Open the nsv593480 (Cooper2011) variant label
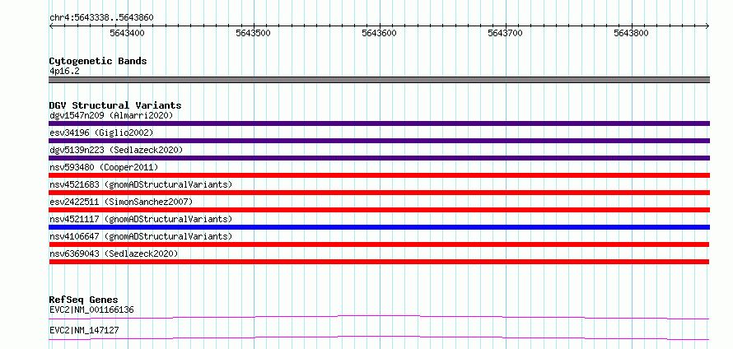The width and height of the screenshot is (733, 349). pos(104,167)
